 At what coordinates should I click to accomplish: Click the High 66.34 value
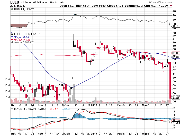pyautogui.click(x=83, y=6)
